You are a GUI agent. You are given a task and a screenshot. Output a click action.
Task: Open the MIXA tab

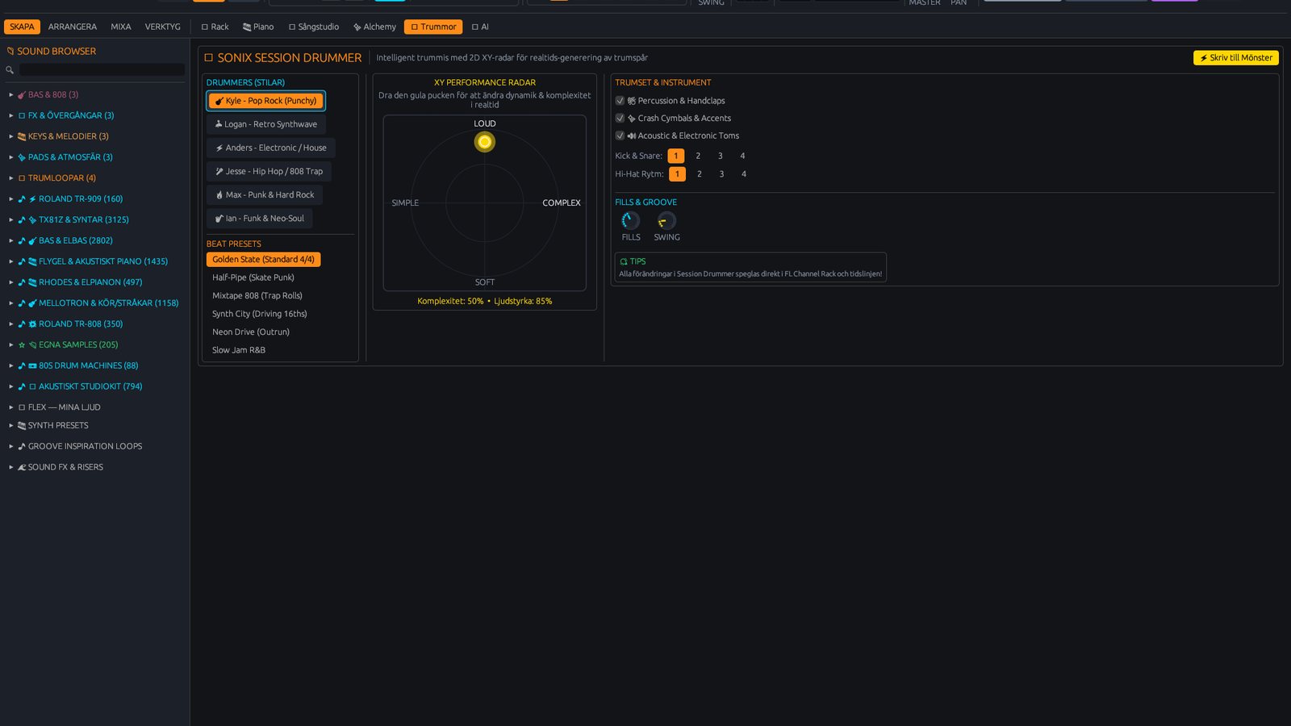121,27
